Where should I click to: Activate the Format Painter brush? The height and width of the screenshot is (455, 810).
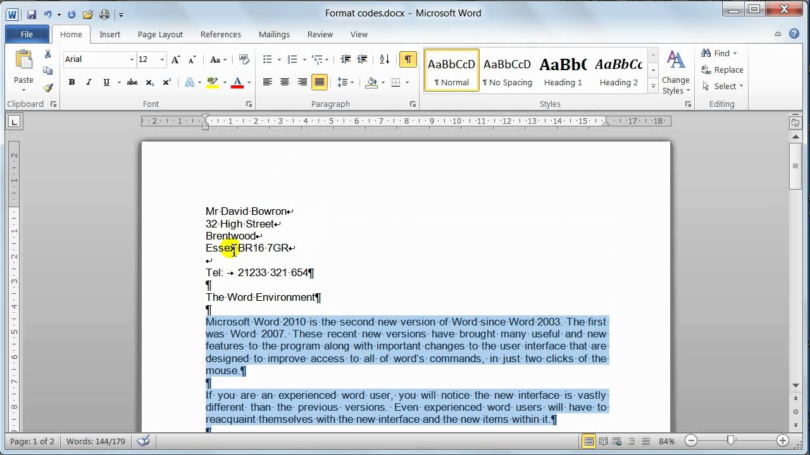[x=47, y=88]
